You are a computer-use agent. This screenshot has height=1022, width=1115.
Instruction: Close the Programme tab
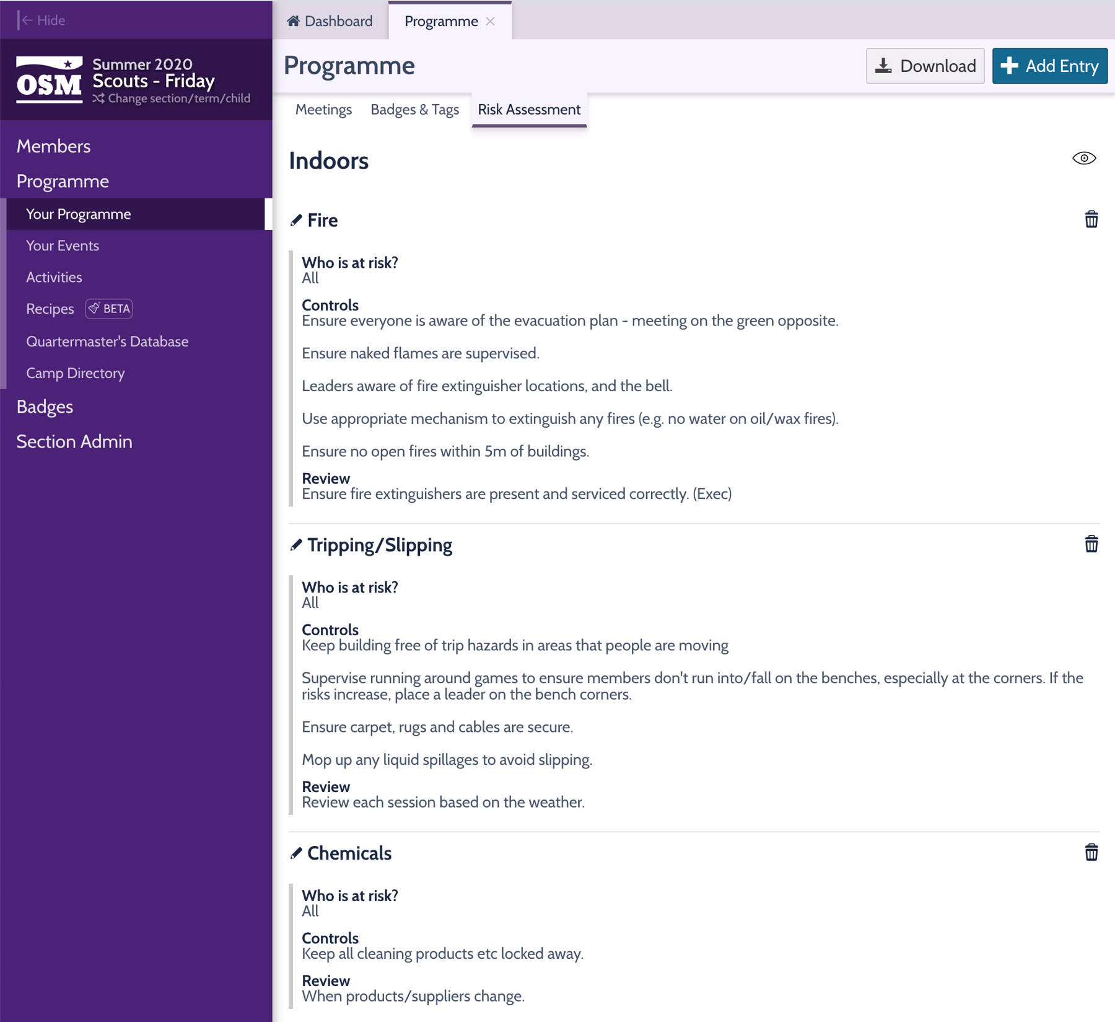point(491,21)
